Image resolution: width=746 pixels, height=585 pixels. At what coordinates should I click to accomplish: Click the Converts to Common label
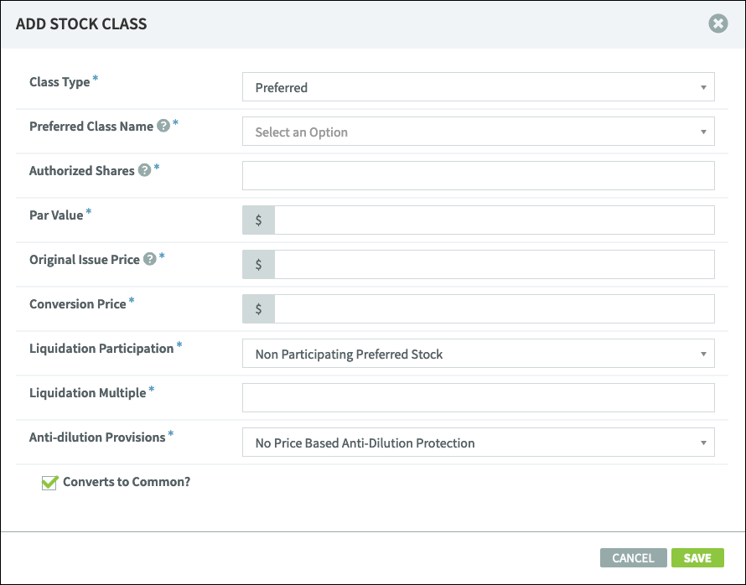pyautogui.click(x=127, y=482)
